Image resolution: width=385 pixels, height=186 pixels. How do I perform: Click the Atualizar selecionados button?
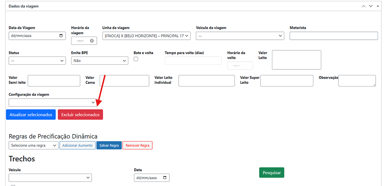pos(31,114)
